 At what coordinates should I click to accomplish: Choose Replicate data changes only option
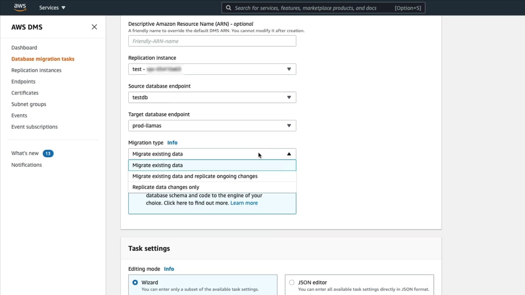coord(166,187)
